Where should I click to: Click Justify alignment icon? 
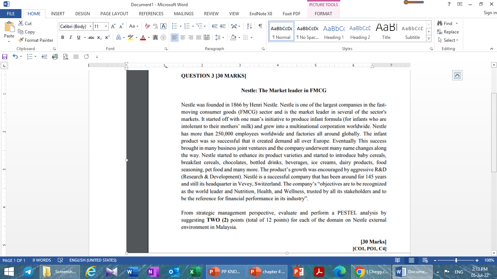click(x=199, y=37)
